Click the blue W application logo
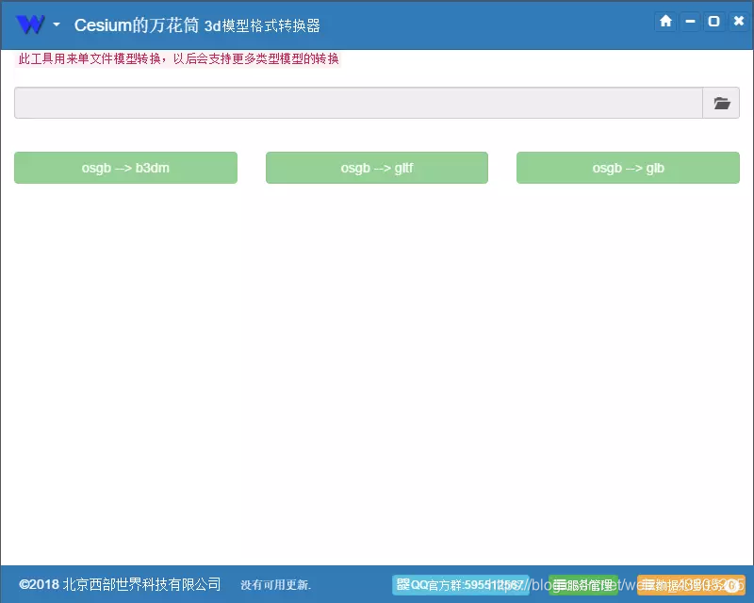 (x=30, y=24)
